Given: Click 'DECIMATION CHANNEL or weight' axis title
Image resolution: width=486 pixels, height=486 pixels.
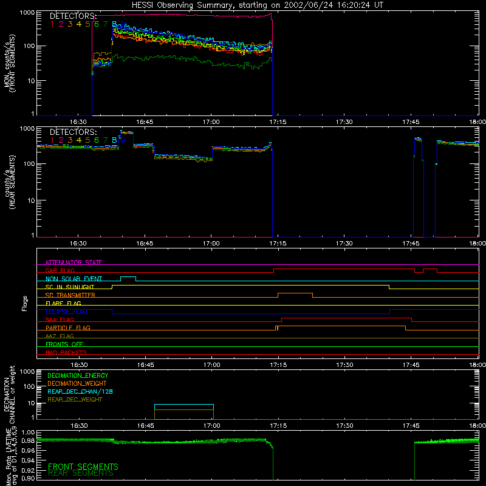Looking at the screenshot, I should (x=10, y=395).
